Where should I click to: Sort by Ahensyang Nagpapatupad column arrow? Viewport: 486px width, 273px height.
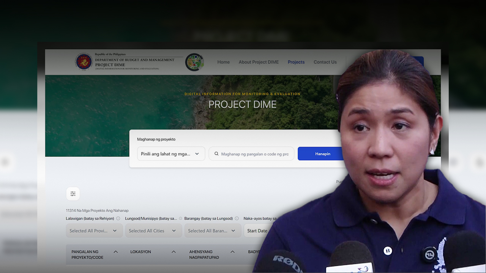pyautogui.click(x=232, y=252)
